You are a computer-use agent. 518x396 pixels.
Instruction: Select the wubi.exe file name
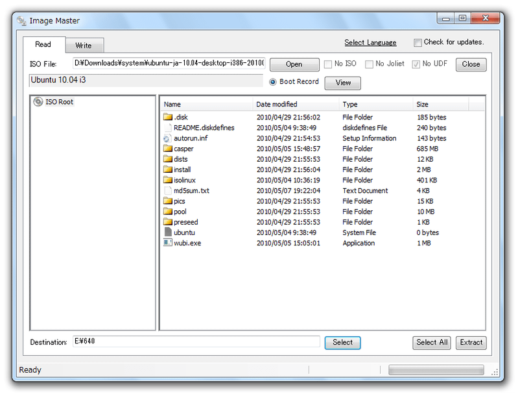coord(187,243)
